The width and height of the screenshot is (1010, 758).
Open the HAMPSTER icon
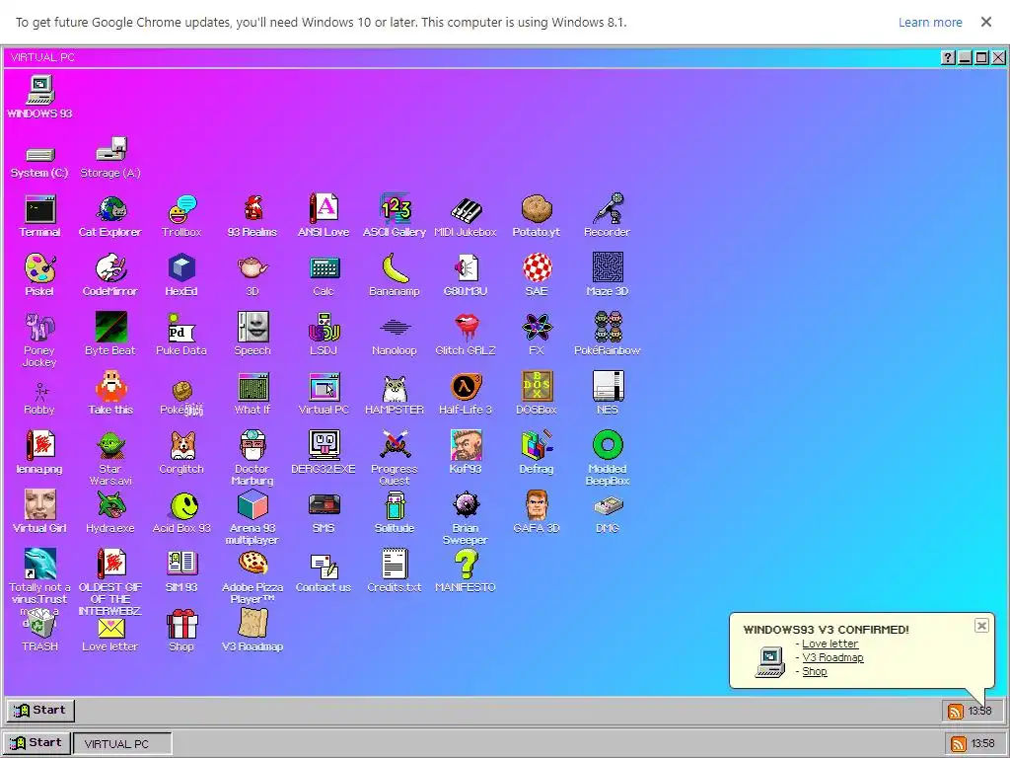pos(395,394)
